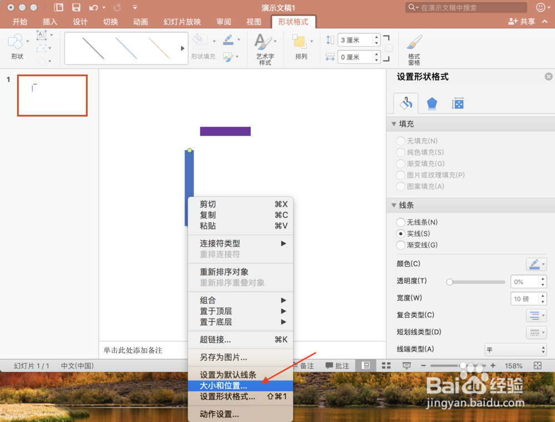555x422 pixels.
Task: Select Gradient fill (渐变填充) radio button
Action: pyautogui.click(x=400, y=164)
